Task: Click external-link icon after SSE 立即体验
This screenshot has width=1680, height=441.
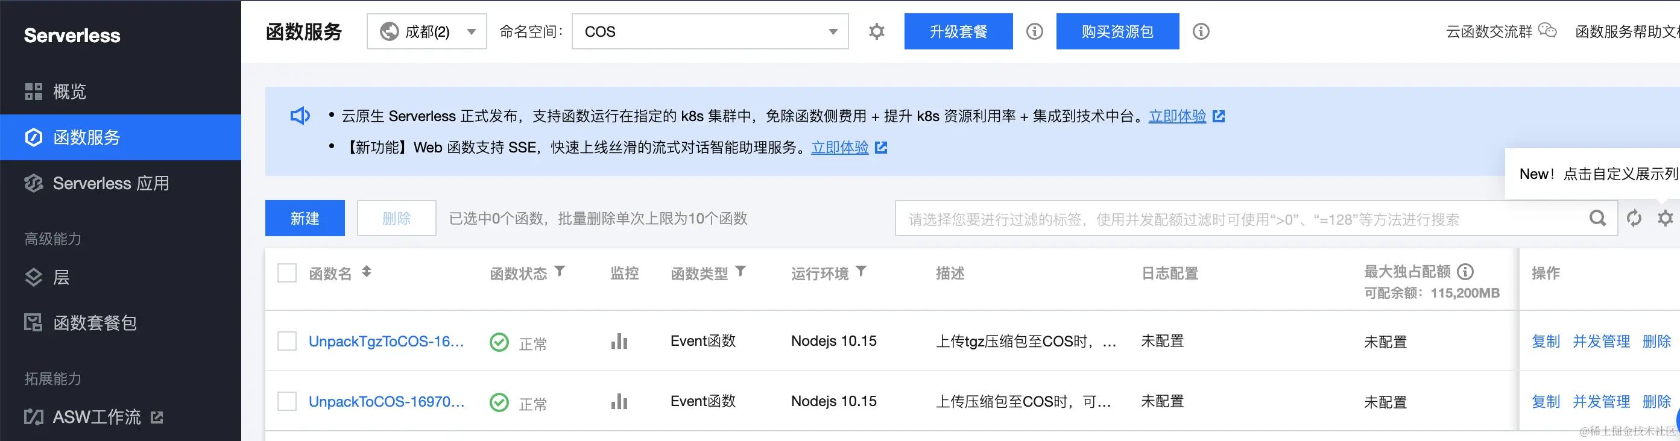Action: coord(881,147)
